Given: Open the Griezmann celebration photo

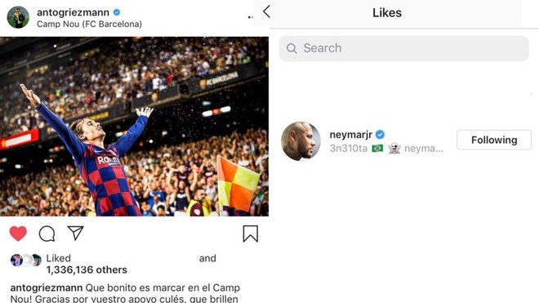Looking at the screenshot, I should pos(134,127).
